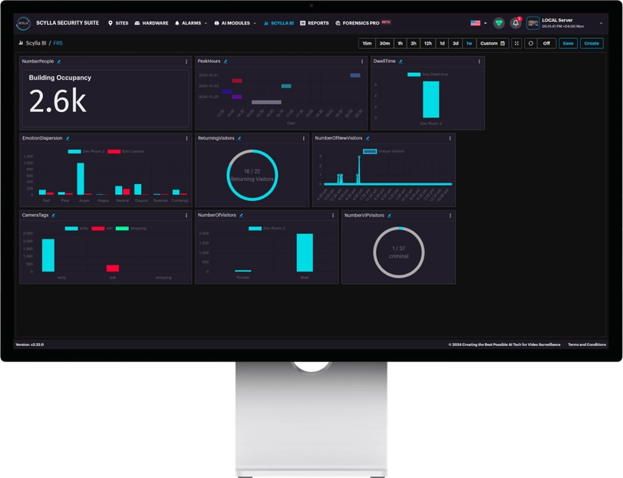Click the green system health heart icon

(499, 23)
